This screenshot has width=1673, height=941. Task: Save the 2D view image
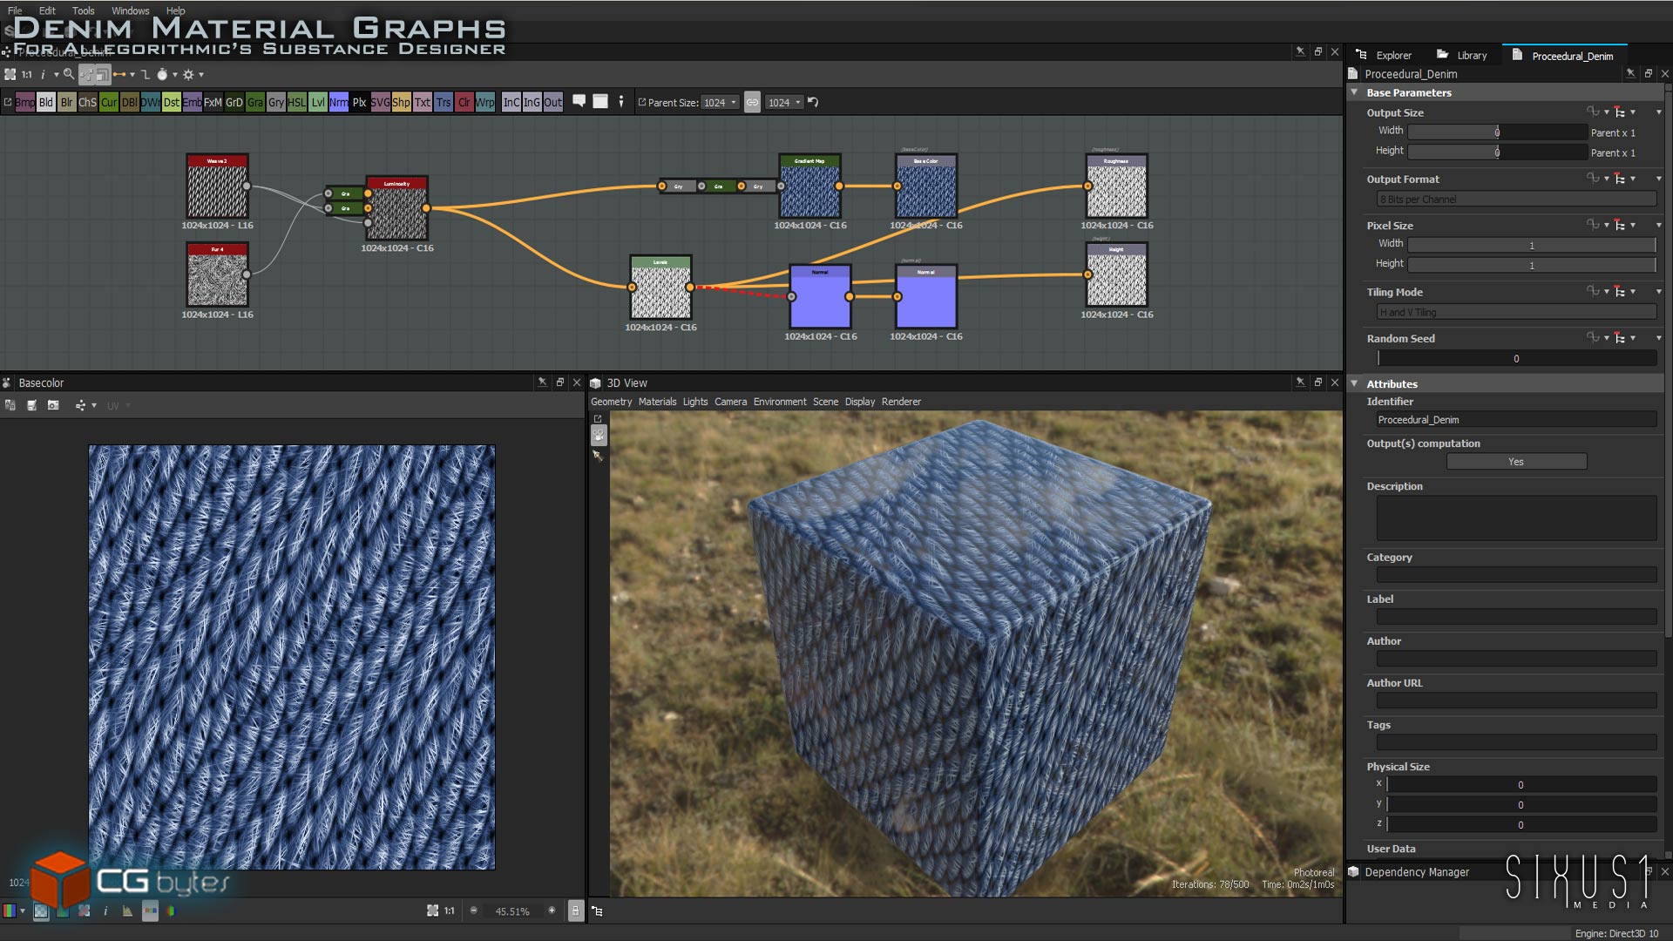[x=32, y=406]
